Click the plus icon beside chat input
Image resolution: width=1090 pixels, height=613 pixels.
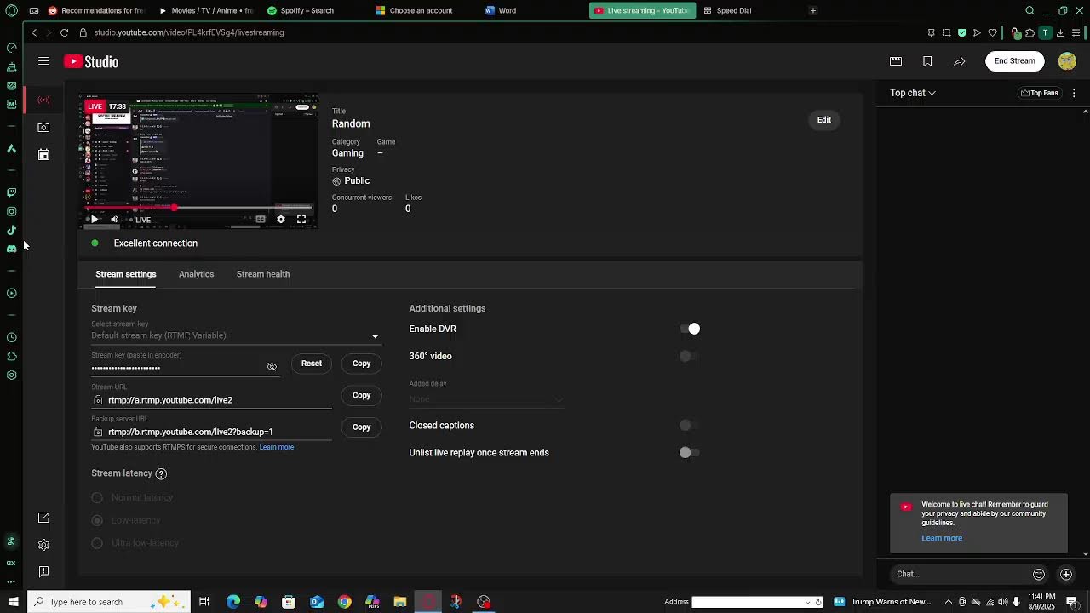tap(1065, 574)
